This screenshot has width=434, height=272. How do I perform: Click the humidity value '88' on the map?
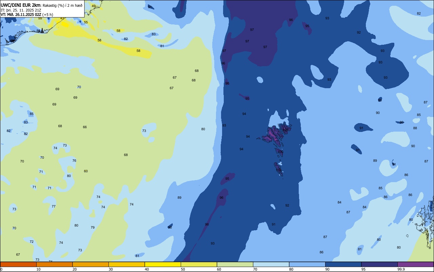pos(415,128)
